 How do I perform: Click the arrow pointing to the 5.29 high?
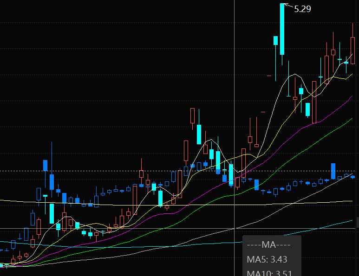pos(288,6)
